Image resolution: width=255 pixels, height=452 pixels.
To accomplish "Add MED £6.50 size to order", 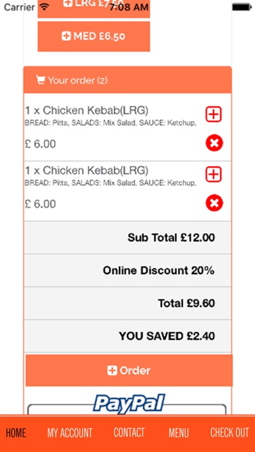I will click(94, 36).
